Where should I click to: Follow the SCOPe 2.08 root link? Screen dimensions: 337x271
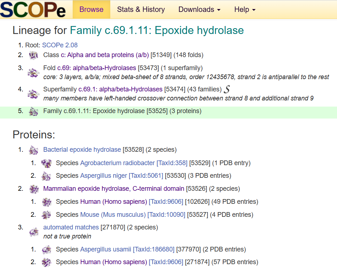pos(60,45)
